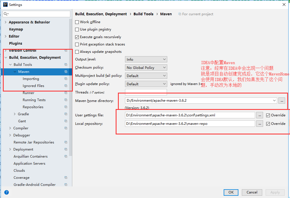290x198 pixels.
Task: Select Importing under Maven
Action: (x=31, y=79)
